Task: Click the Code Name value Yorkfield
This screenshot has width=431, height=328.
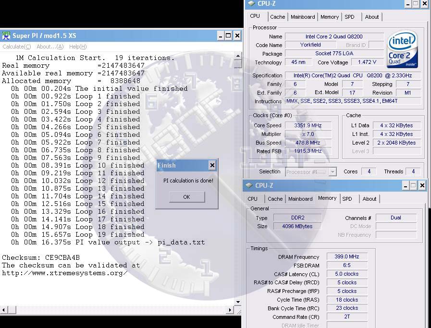Action: click(310, 45)
